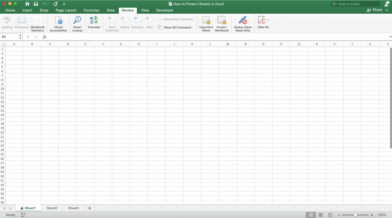Click Protect Workbook

[x=222, y=24]
